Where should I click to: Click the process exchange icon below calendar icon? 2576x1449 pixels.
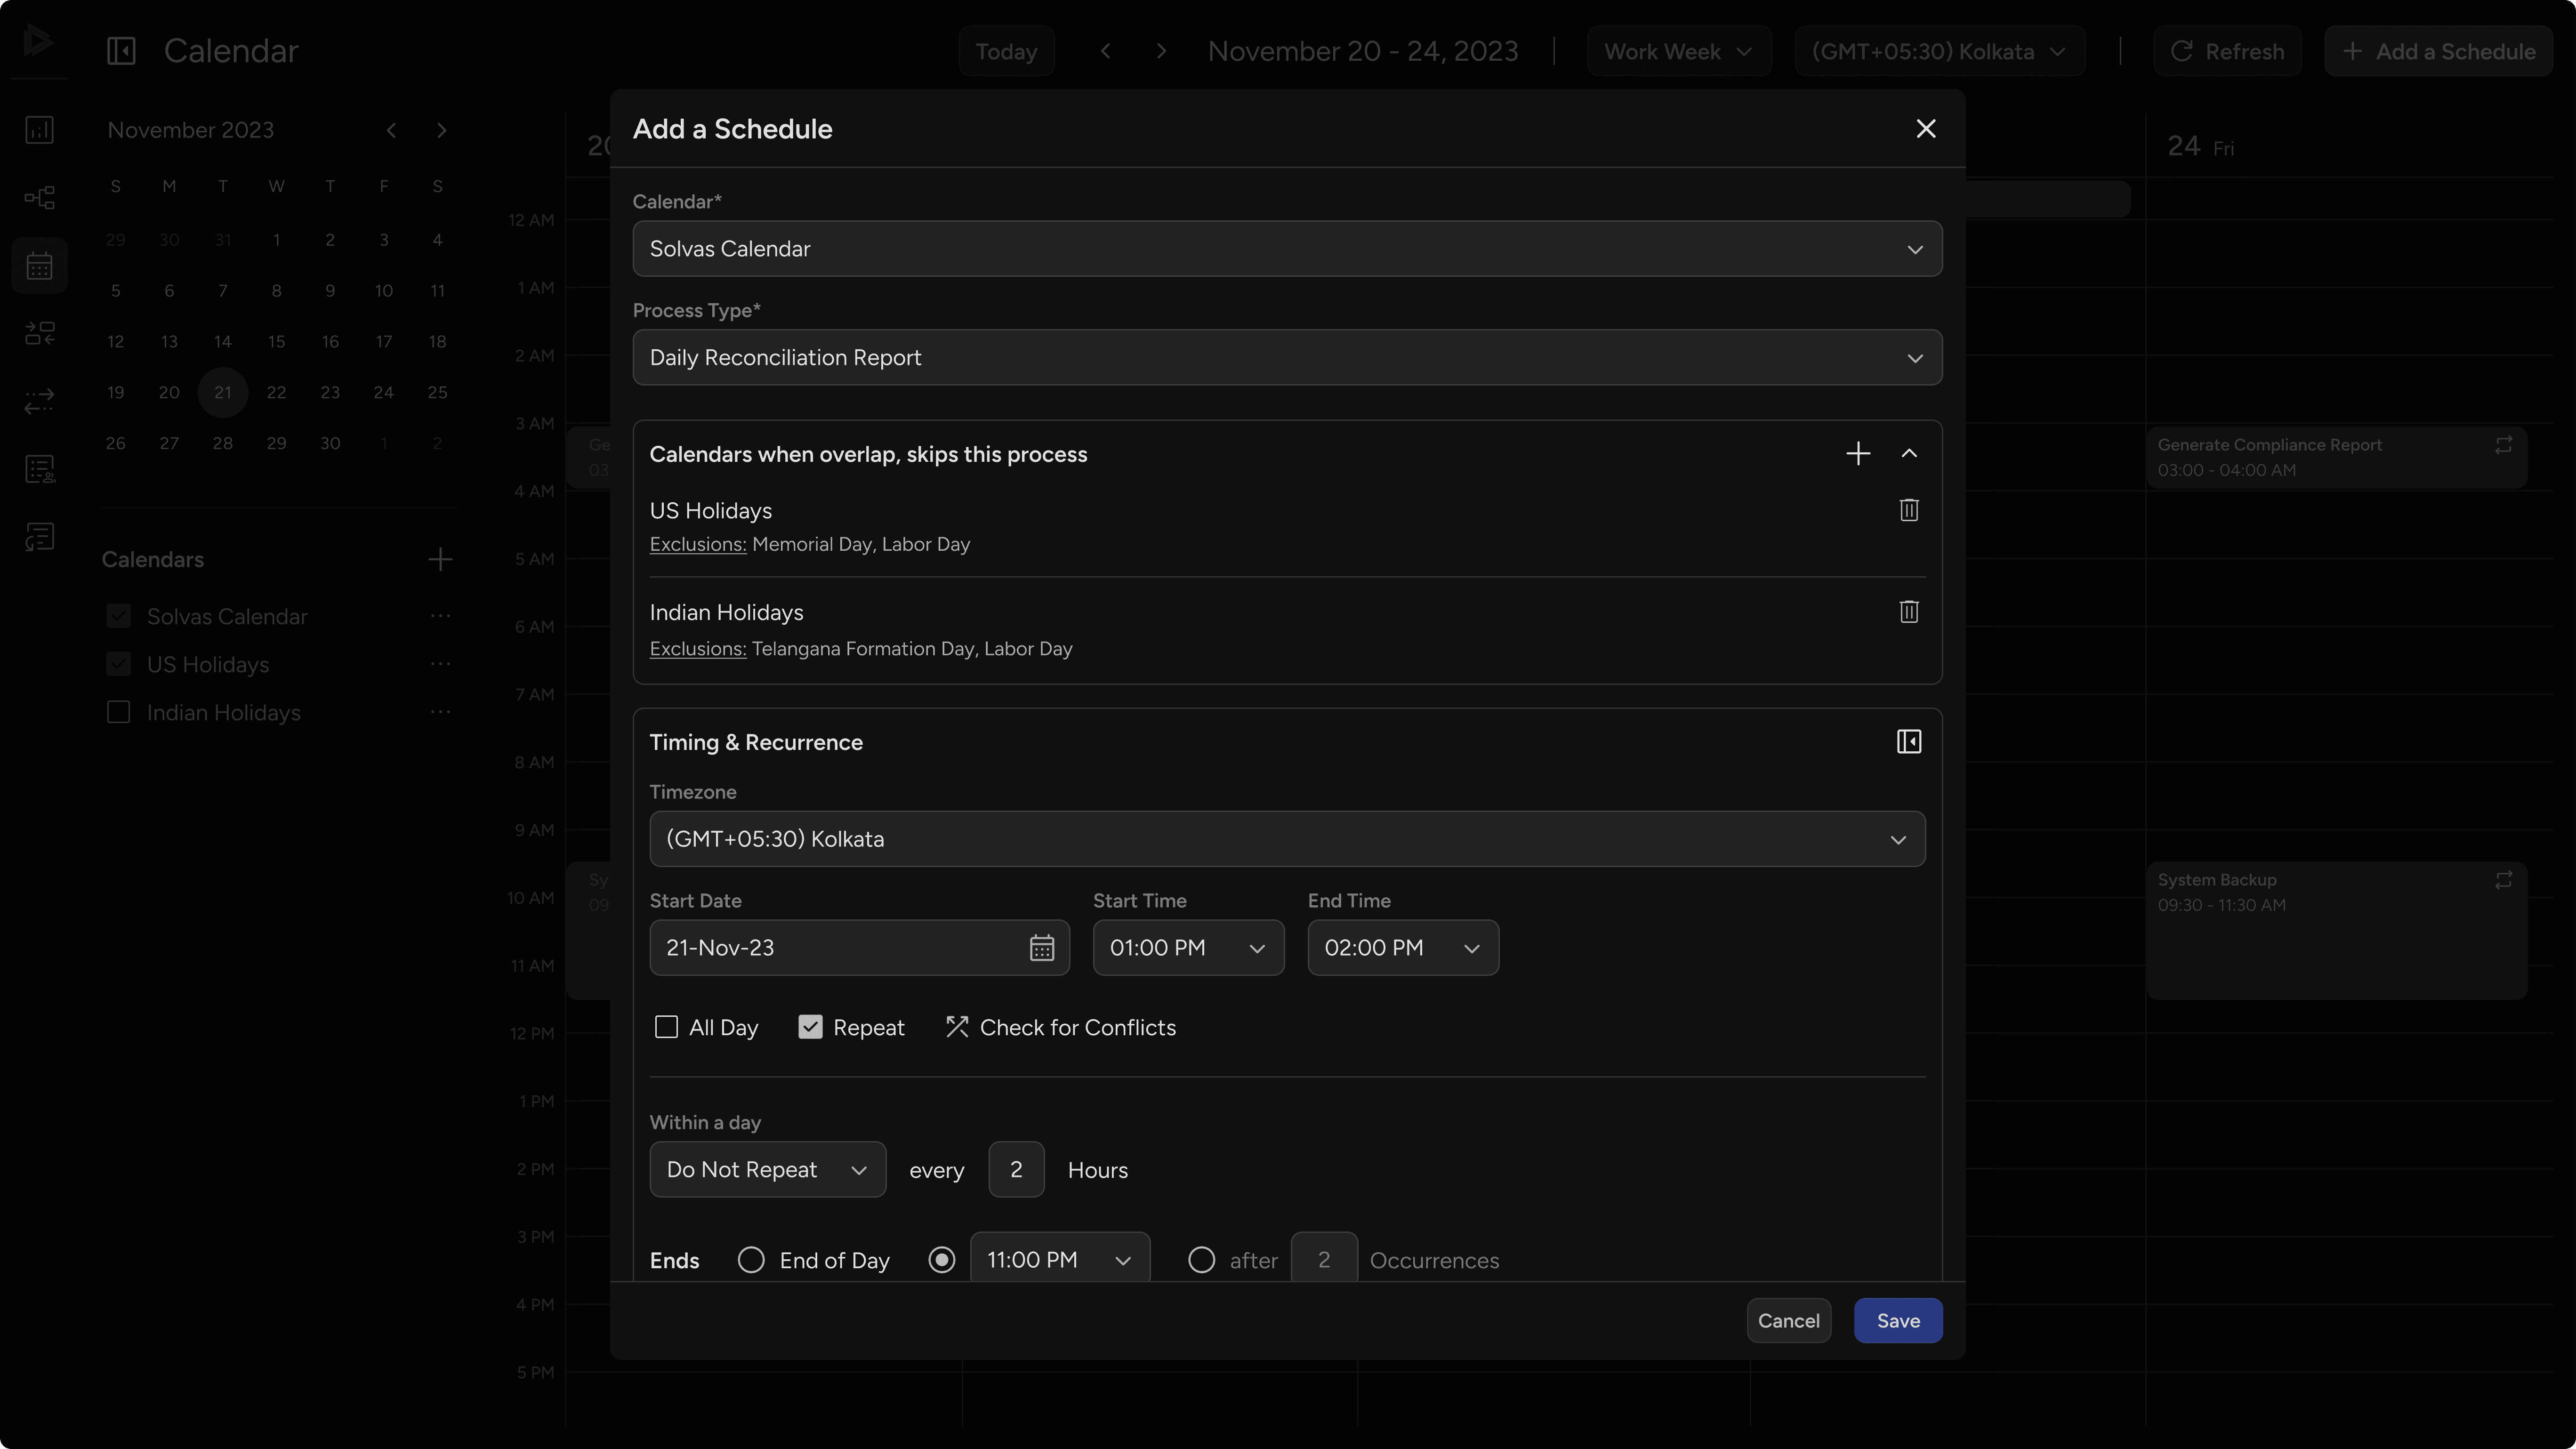(x=40, y=333)
